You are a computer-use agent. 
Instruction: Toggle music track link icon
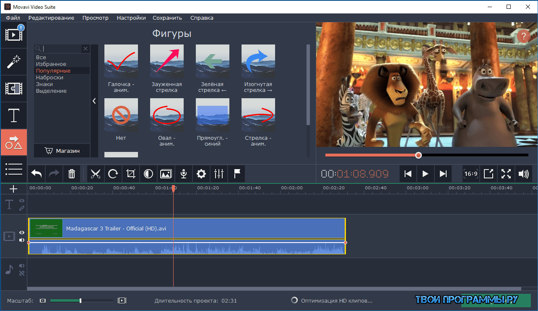tap(22, 273)
